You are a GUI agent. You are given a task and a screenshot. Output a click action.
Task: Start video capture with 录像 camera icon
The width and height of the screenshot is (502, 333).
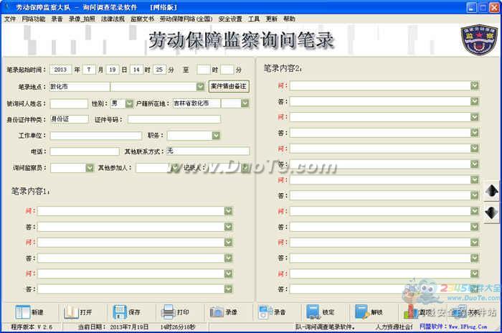point(217,312)
